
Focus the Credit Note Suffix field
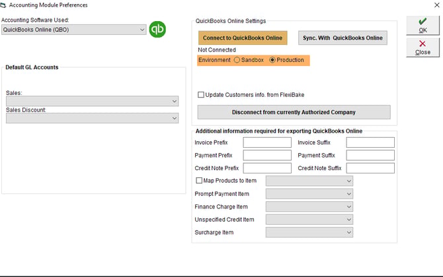370,168
